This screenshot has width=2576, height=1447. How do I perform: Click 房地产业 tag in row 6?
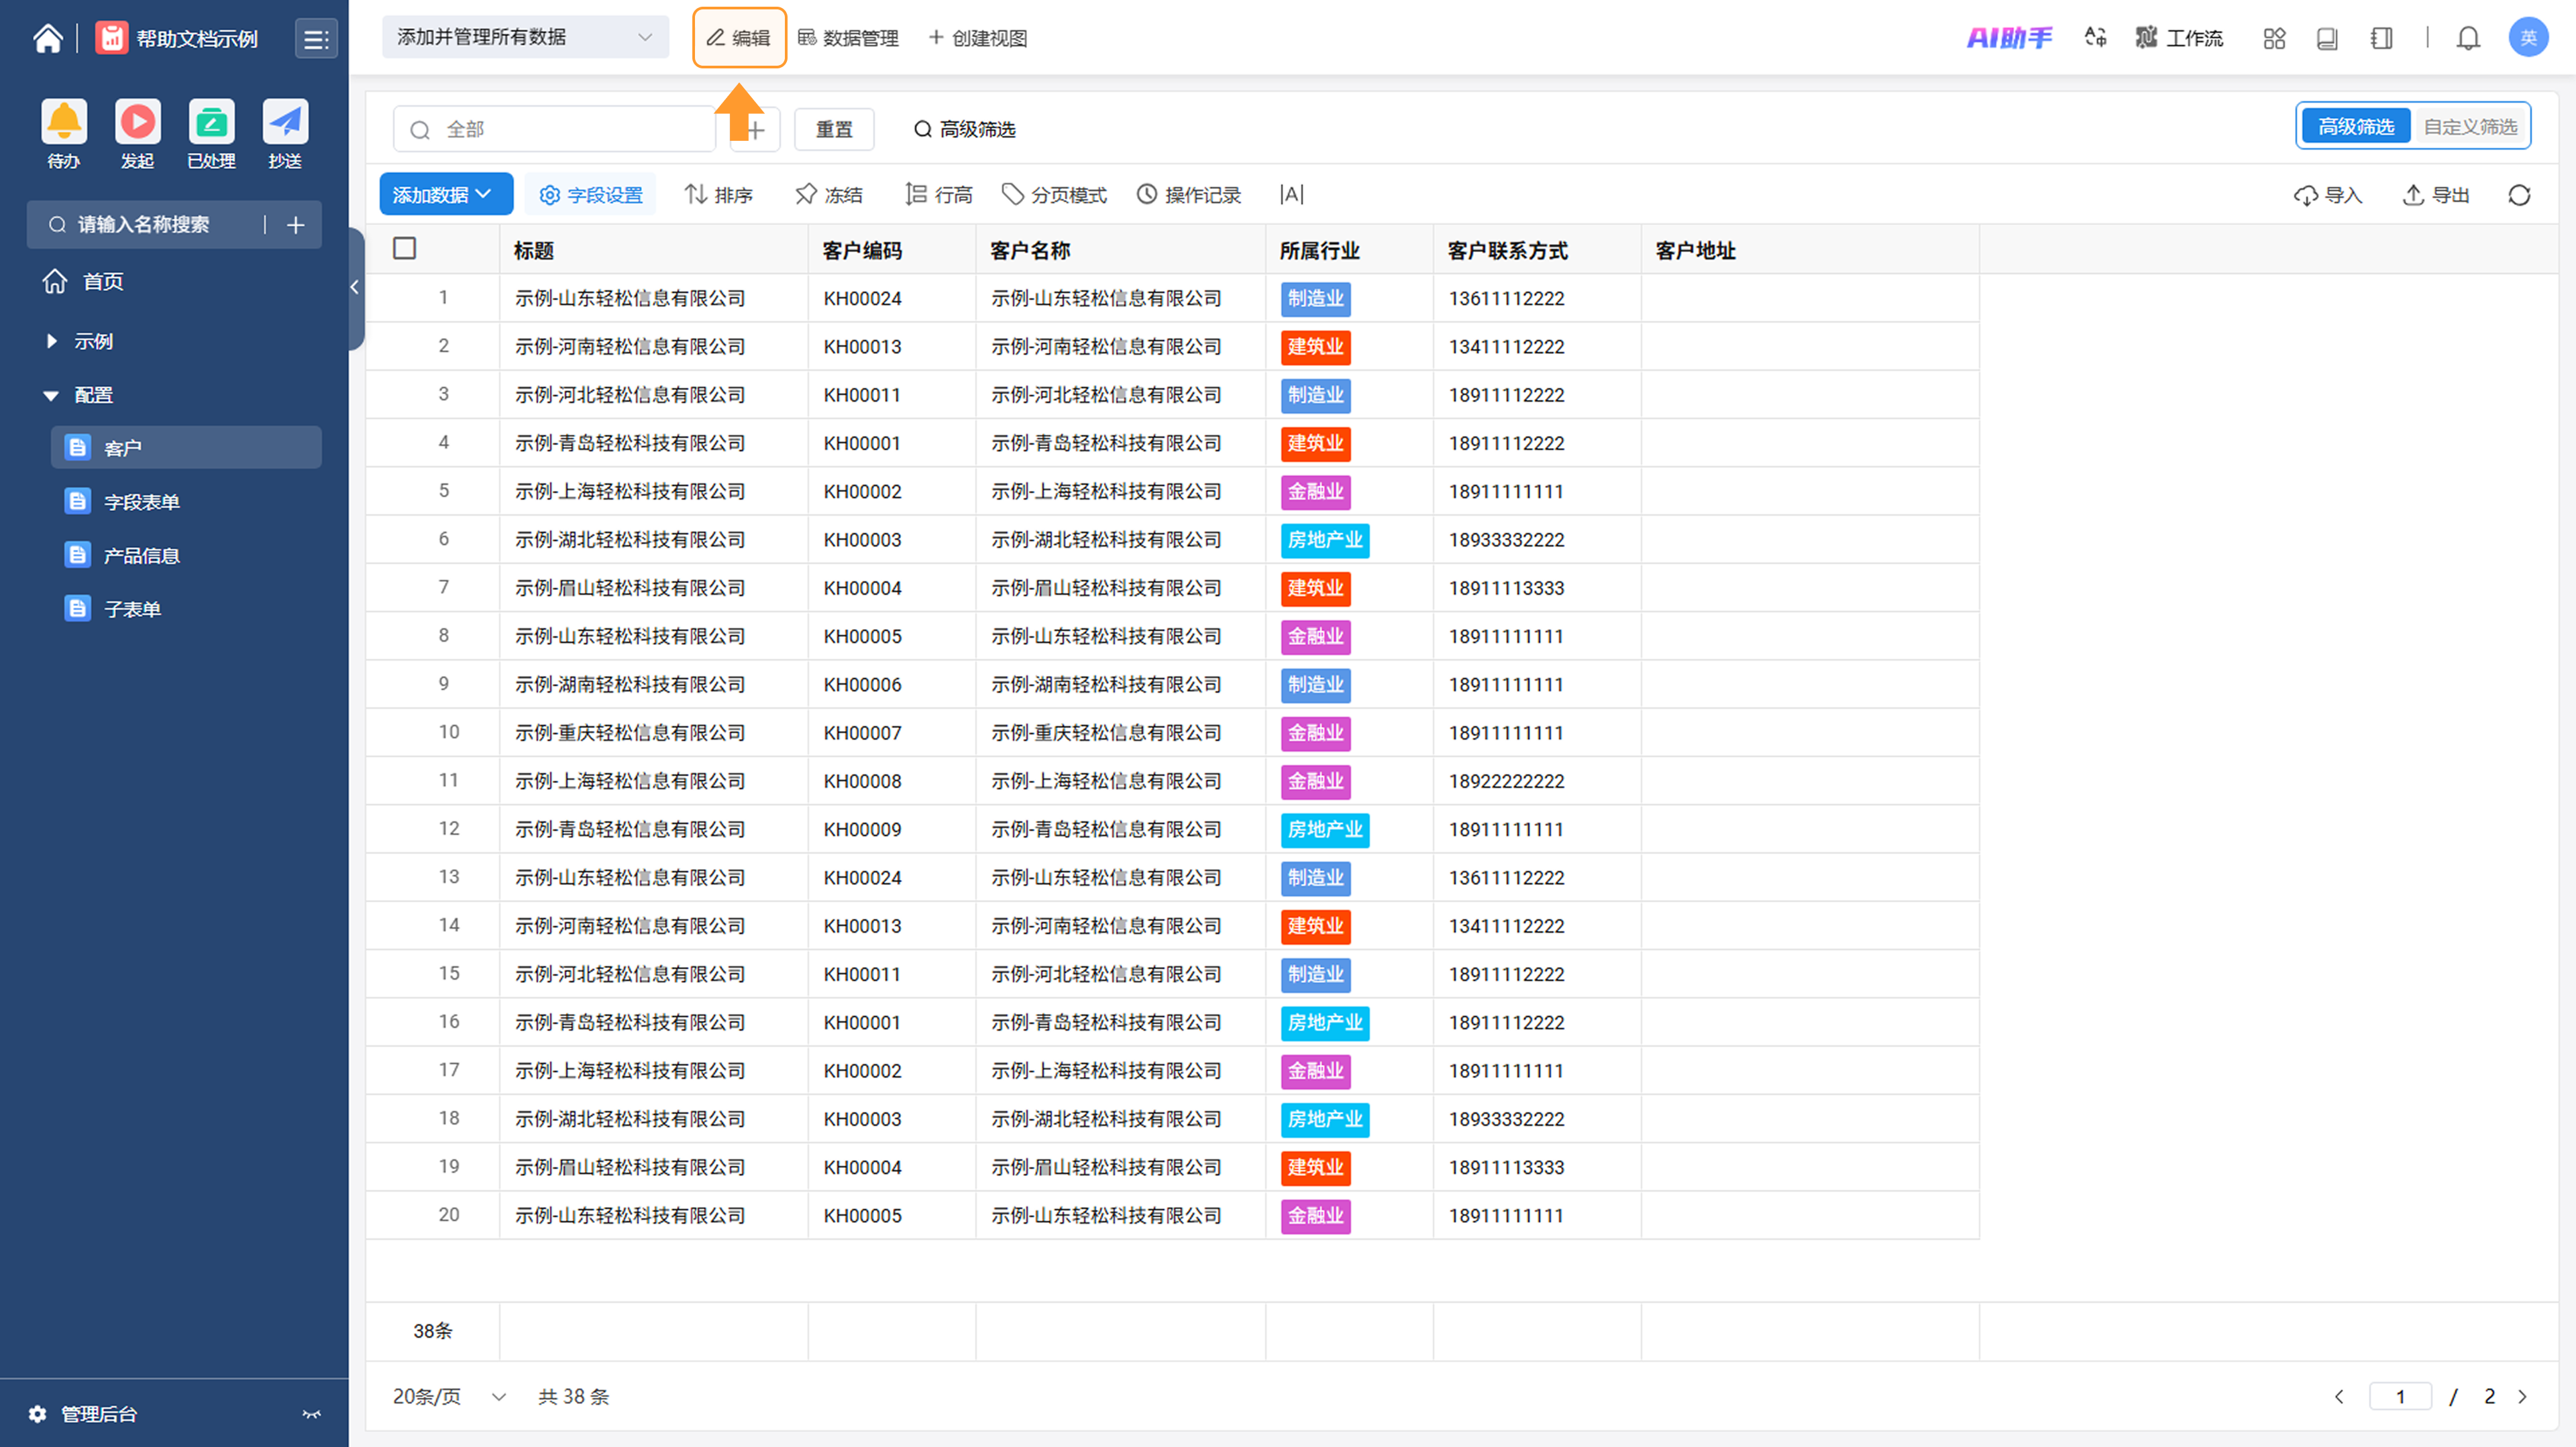1325,540
